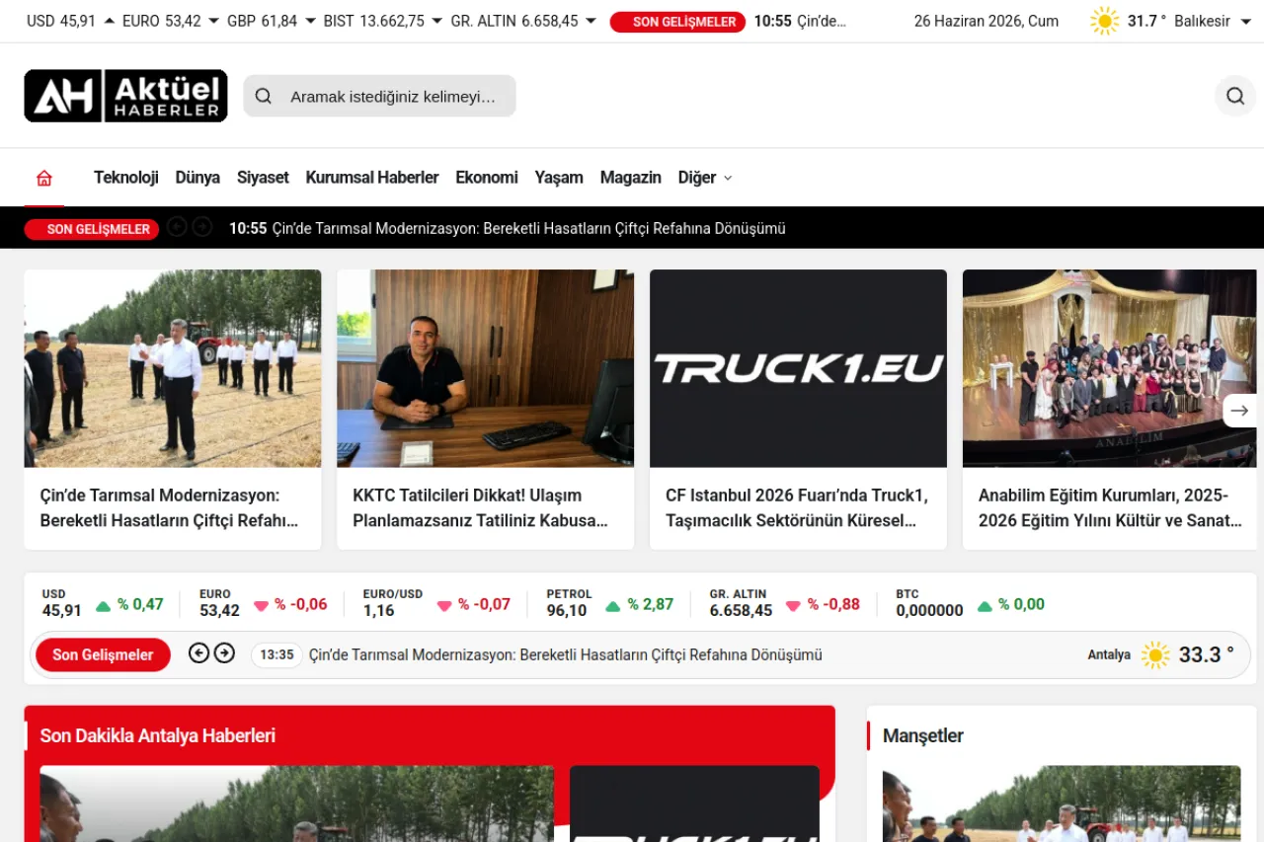Open the Magazin section

pos(631,178)
